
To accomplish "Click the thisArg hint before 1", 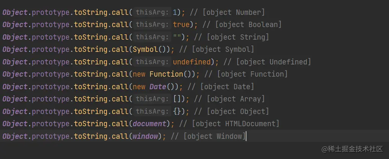I will 152,12.
